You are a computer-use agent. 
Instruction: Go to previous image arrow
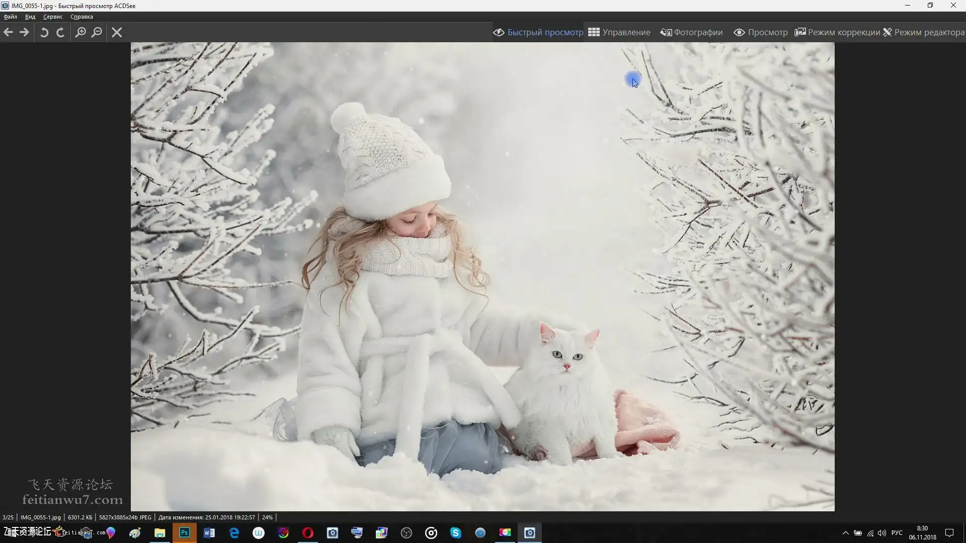pyautogui.click(x=8, y=32)
